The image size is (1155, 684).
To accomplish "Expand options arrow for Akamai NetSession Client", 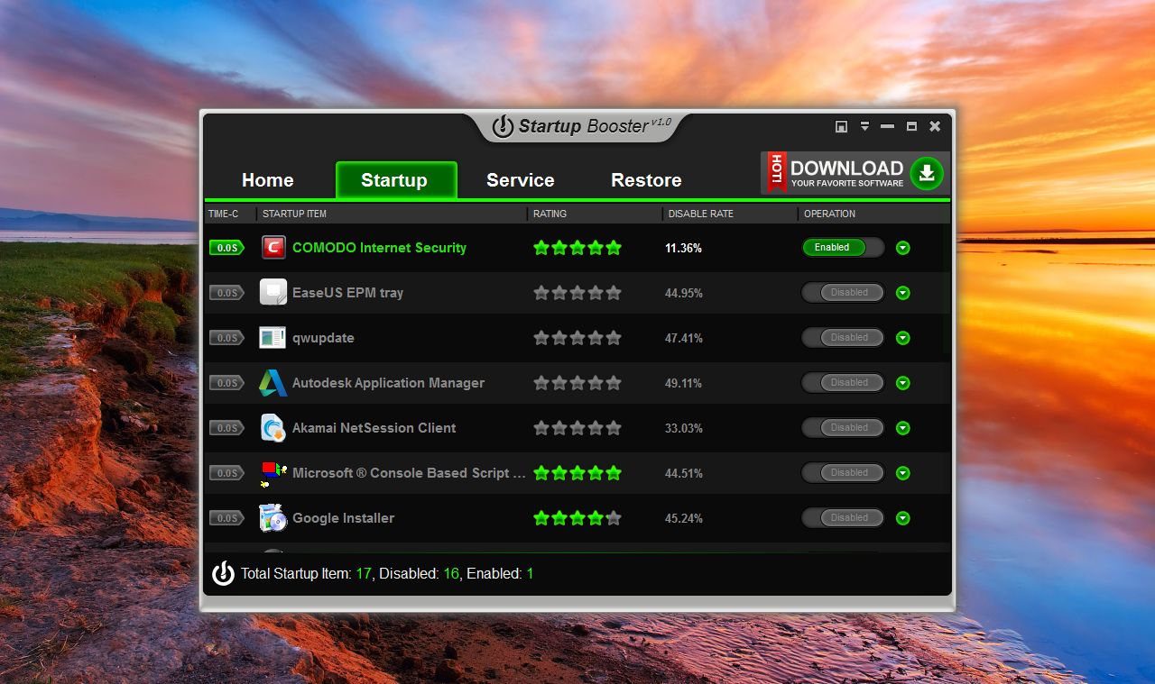I will pos(903,428).
